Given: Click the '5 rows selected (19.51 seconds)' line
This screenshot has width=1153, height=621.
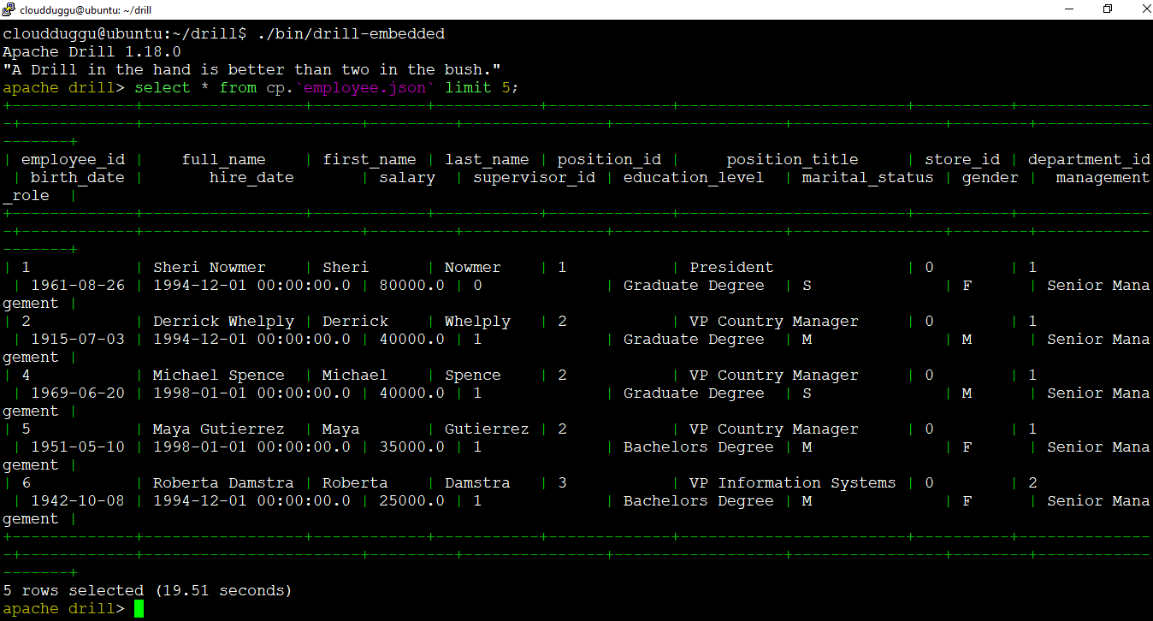Looking at the screenshot, I should click(148, 591).
